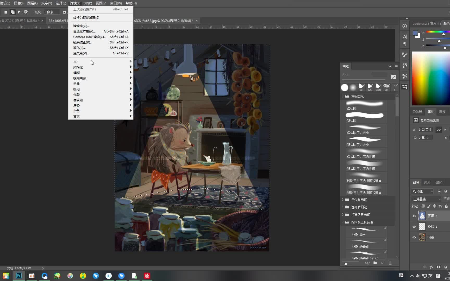Switch to the 调整 tab
The height and width of the screenshot is (281, 450).
442,112
